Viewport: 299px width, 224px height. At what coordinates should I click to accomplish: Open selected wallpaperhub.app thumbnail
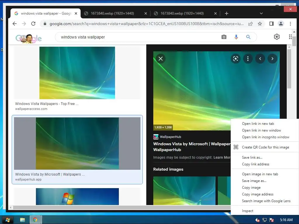click(x=77, y=143)
